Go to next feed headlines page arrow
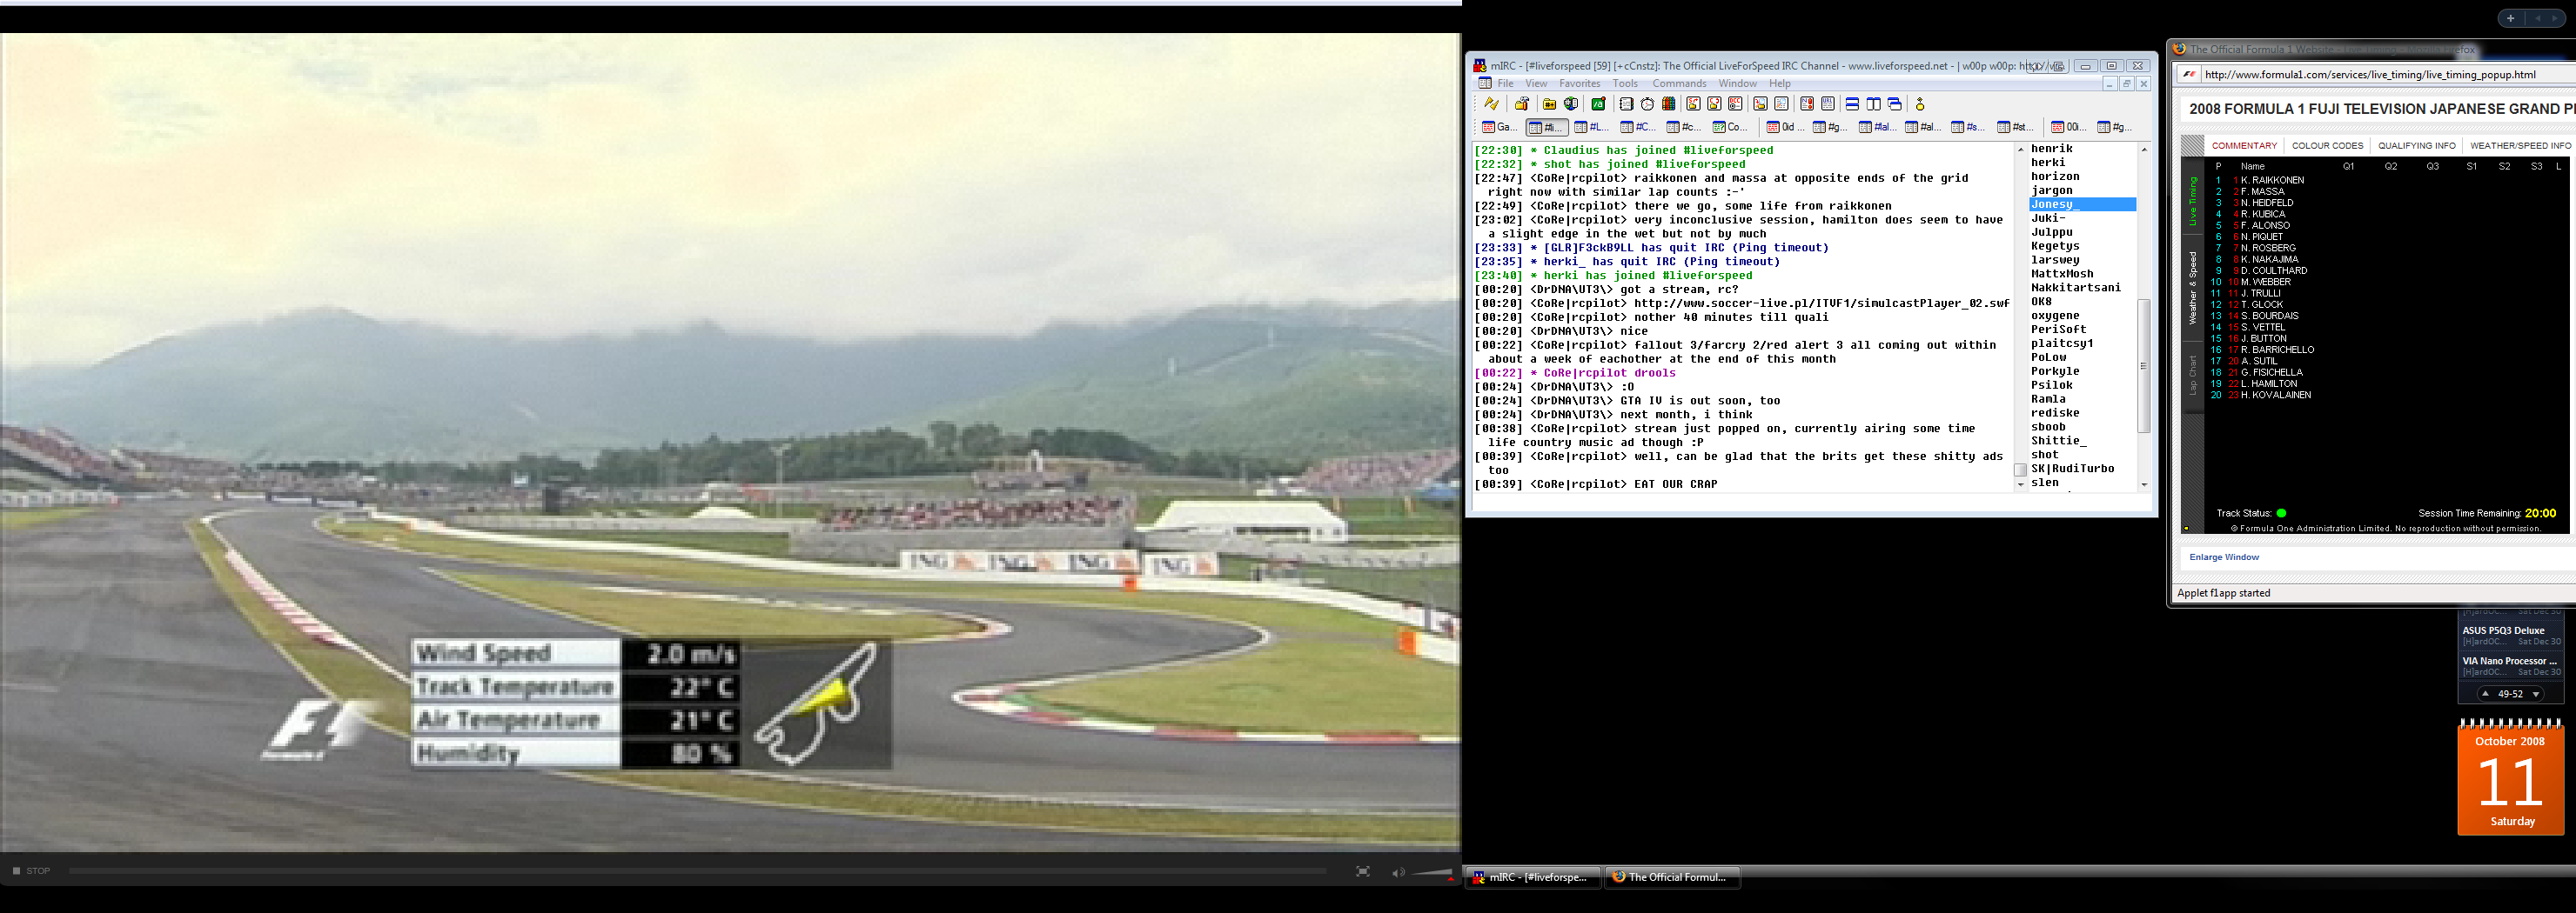 [2535, 694]
